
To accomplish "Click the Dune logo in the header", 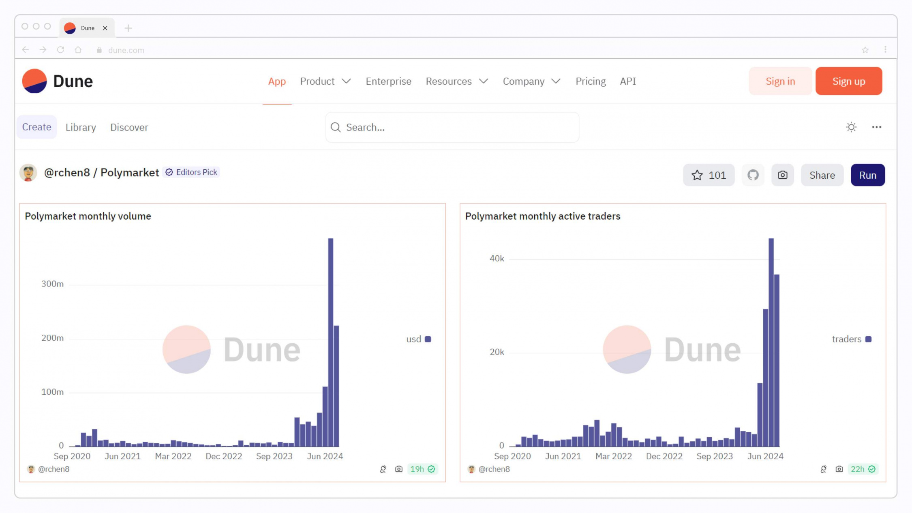I will coord(57,81).
